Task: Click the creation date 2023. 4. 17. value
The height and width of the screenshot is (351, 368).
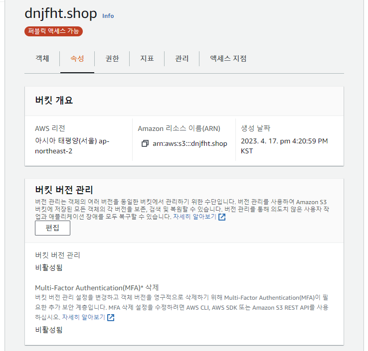Action: [x=284, y=146]
